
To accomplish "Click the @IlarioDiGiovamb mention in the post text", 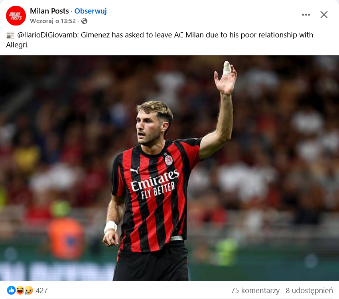I will (x=48, y=35).
